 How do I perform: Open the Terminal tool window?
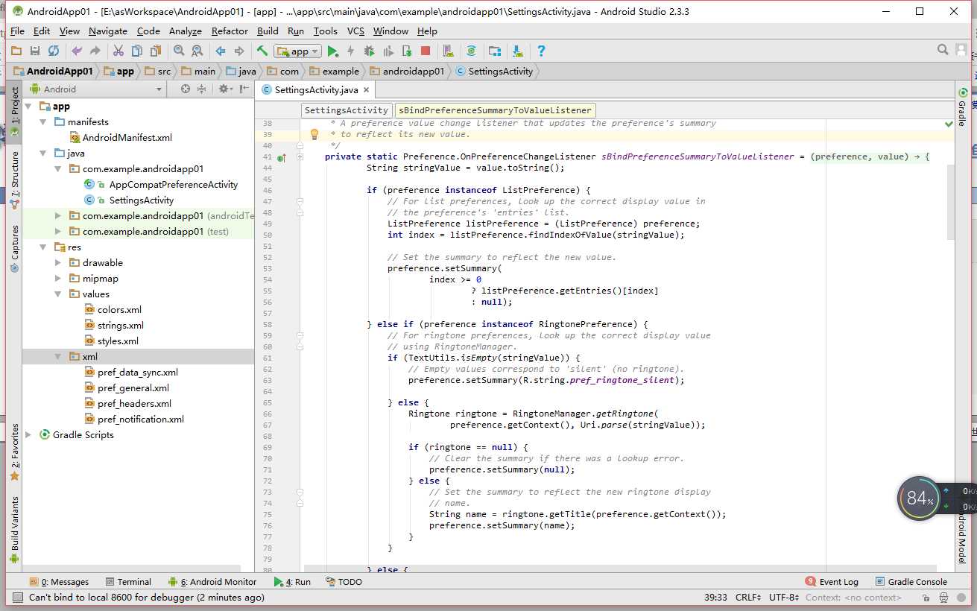point(128,582)
